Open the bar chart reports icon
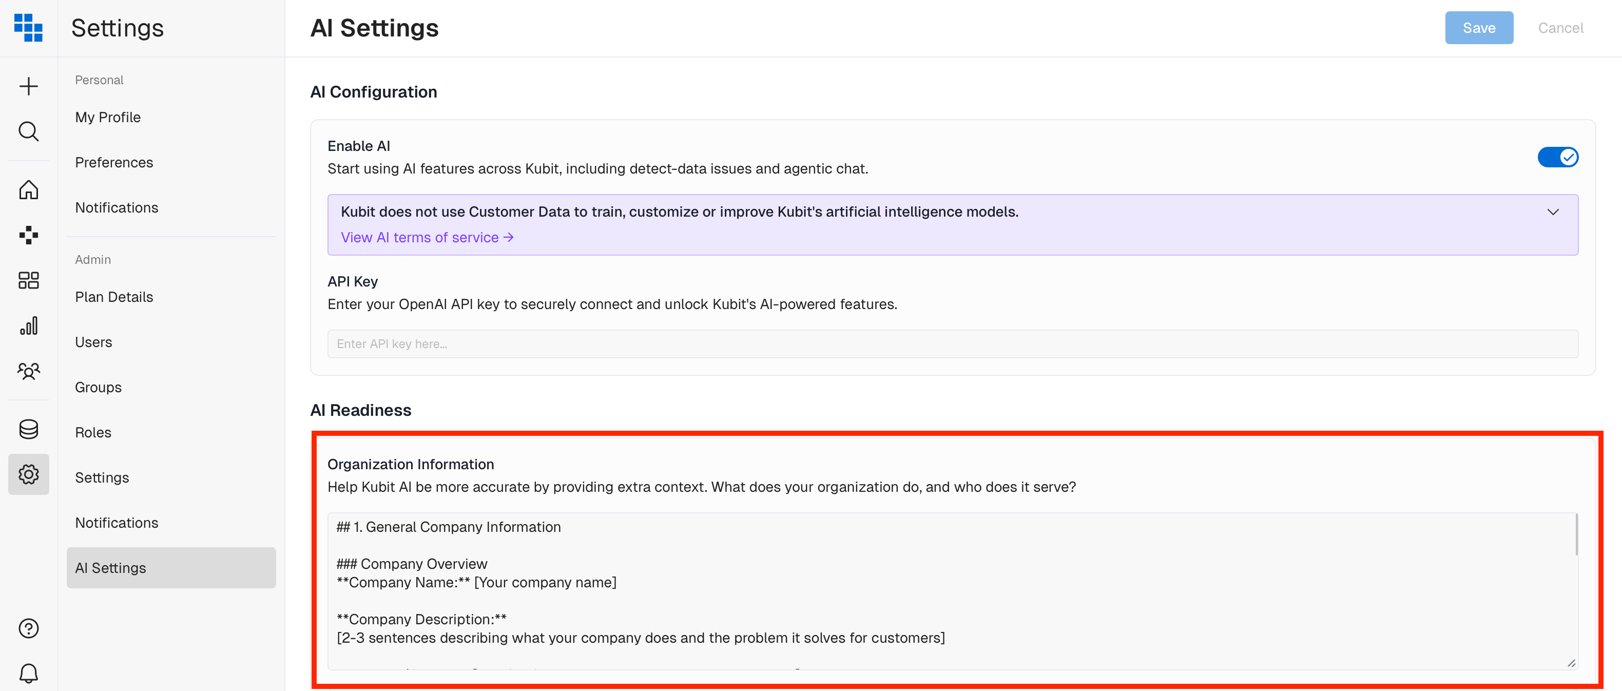Viewport: 1622px width, 691px height. (28, 325)
